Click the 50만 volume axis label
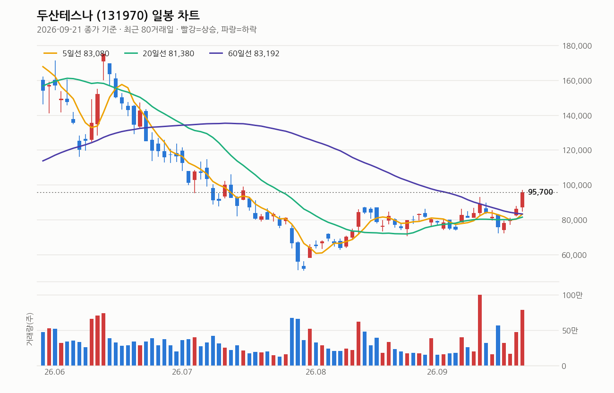This screenshot has width=614, height=393. pos(571,331)
